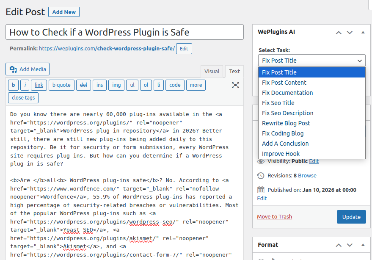Viewport: 372px width, 260px height.
Task: Insert a b-quote tag
Action: [x=61, y=85]
